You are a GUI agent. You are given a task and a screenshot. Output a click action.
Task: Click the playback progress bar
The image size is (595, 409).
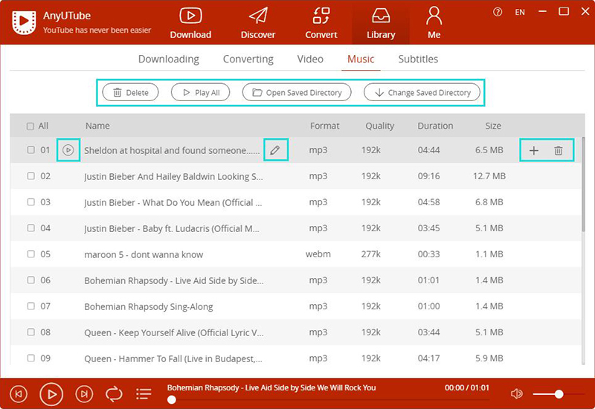point(328,400)
